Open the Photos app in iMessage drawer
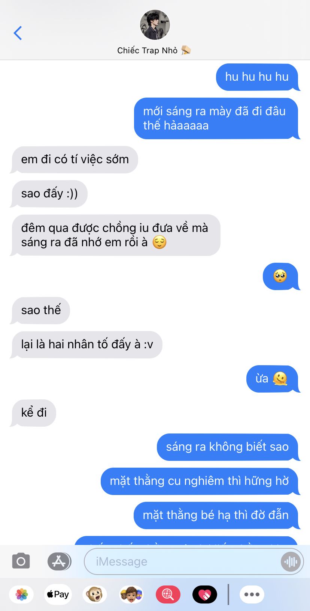 [x=22, y=594]
